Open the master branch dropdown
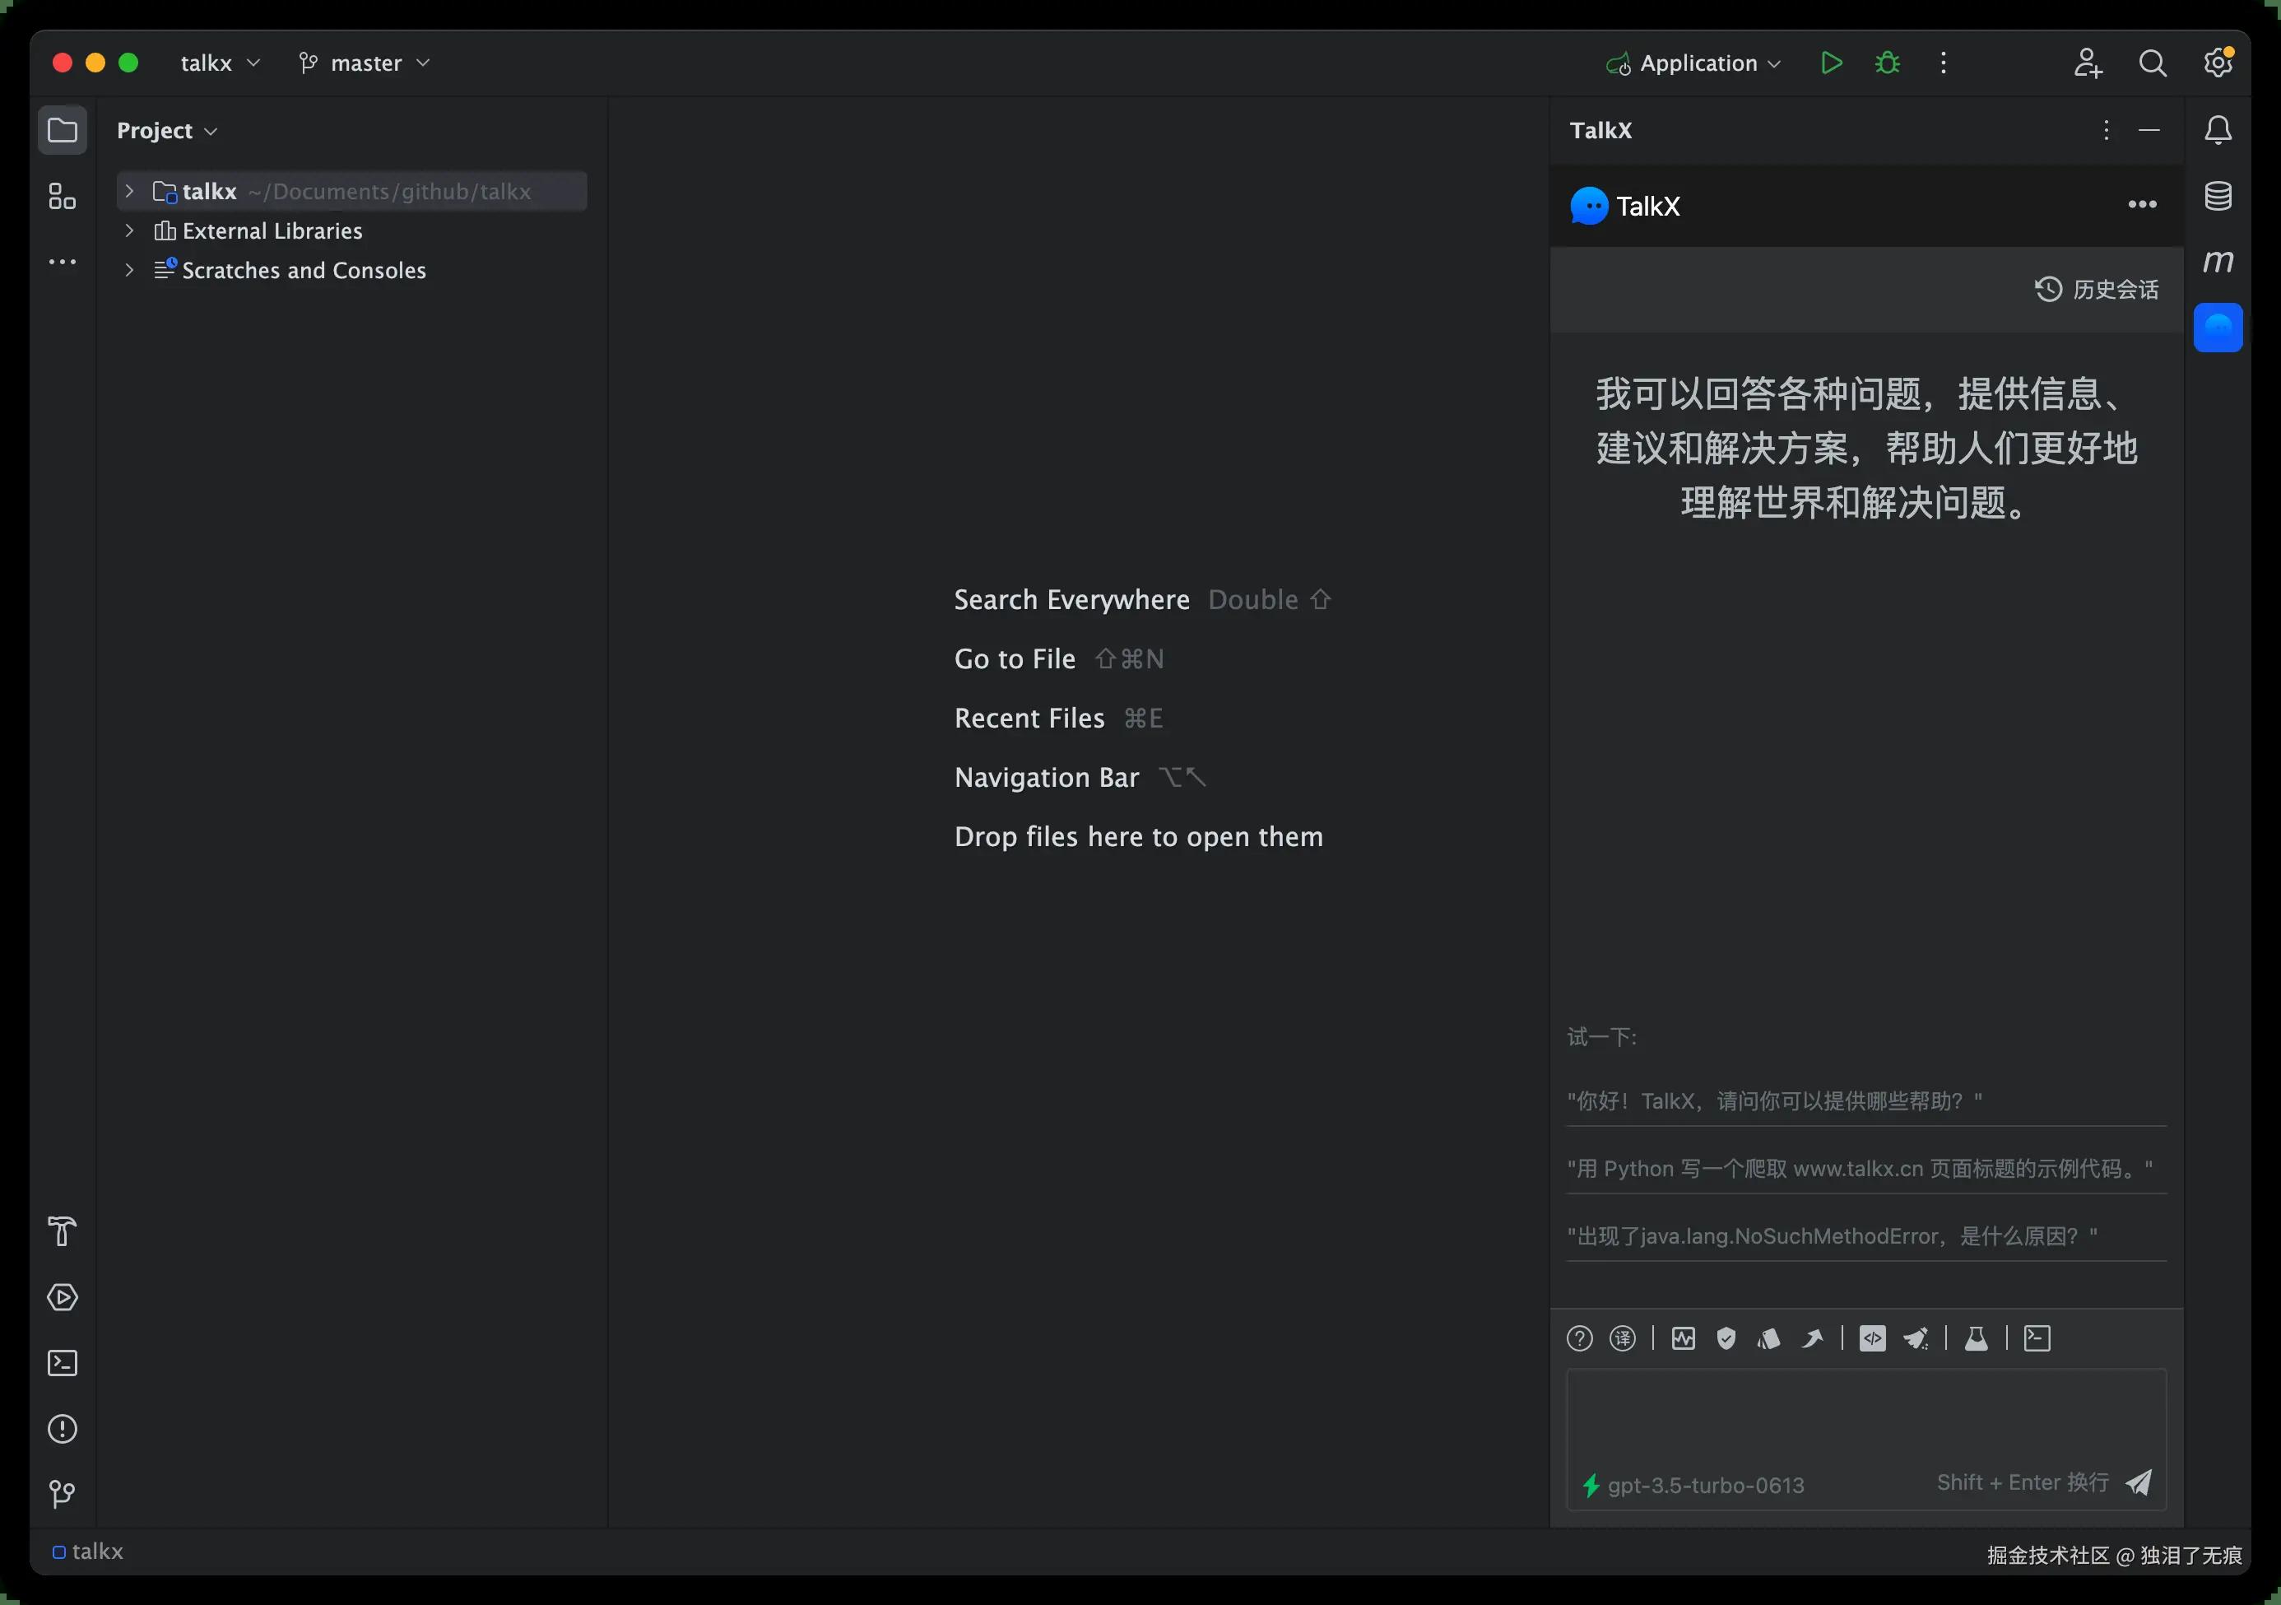This screenshot has width=2281, height=1605. point(365,63)
